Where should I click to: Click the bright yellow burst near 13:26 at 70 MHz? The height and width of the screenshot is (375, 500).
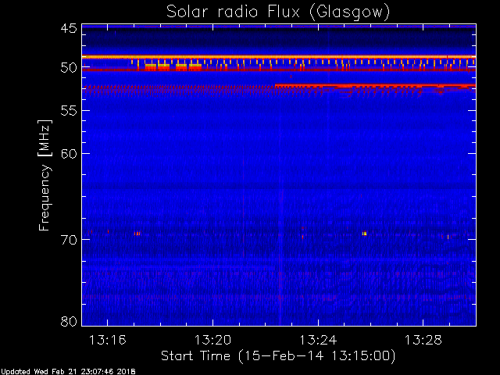click(x=365, y=234)
